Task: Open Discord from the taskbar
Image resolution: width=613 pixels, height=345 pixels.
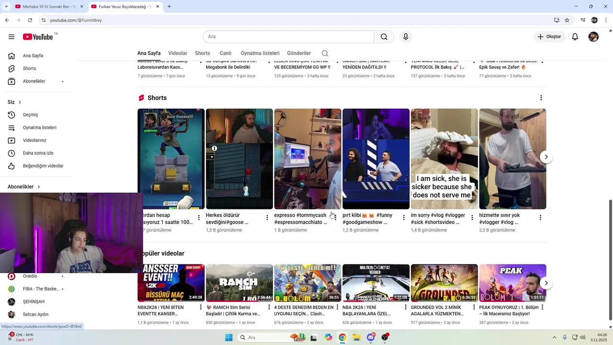Action: 371,337
